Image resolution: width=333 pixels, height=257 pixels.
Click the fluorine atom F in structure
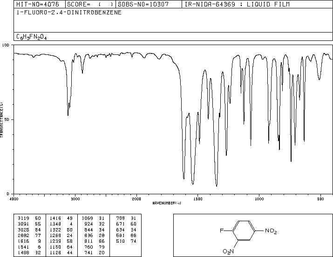pos(222,231)
